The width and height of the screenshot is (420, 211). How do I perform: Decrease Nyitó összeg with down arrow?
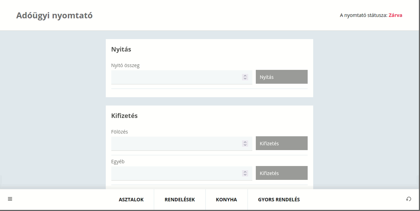pyautogui.click(x=245, y=79)
